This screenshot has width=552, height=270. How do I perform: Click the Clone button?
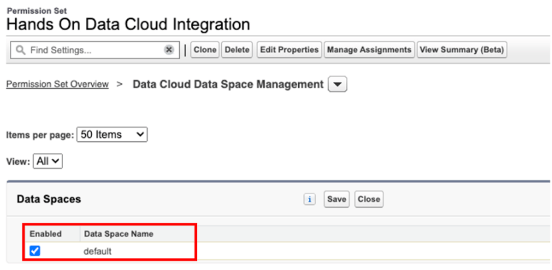205,50
